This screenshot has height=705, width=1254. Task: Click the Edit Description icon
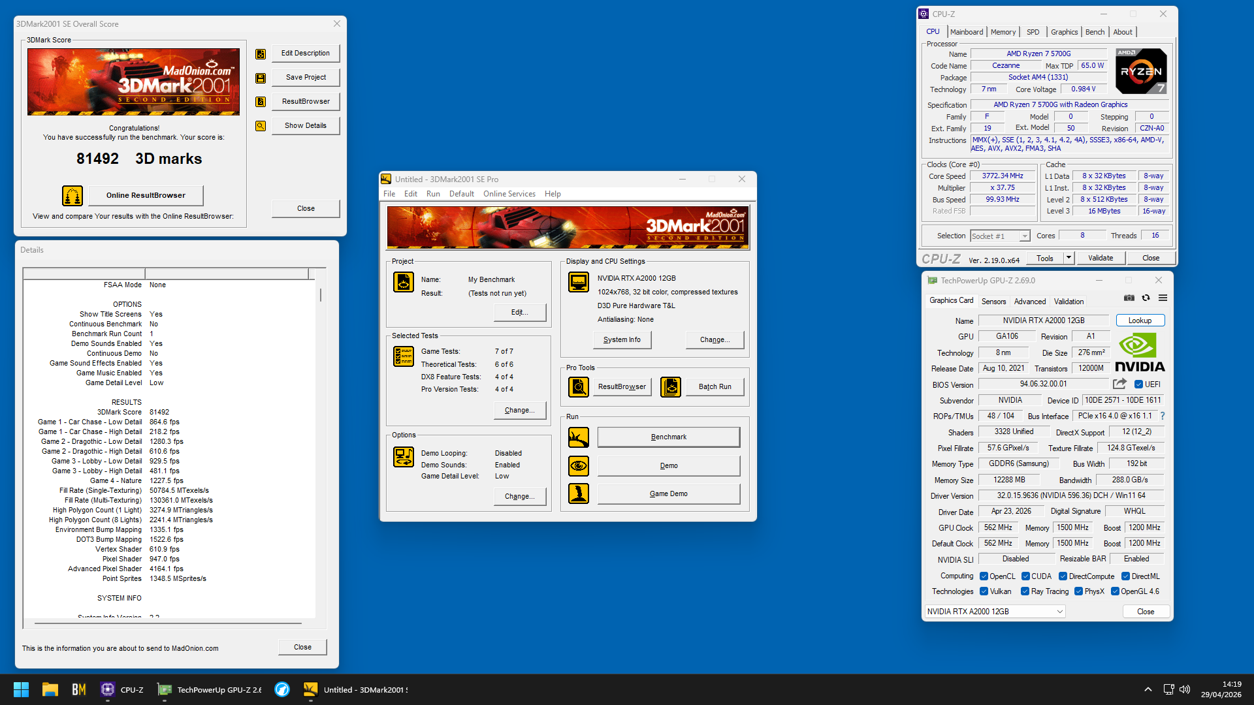click(x=261, y=54)
